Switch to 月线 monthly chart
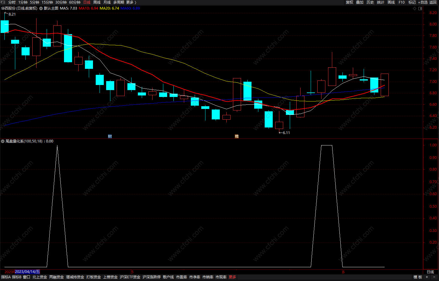The width and height of the screenshot is (439, 281). point(107,2)
